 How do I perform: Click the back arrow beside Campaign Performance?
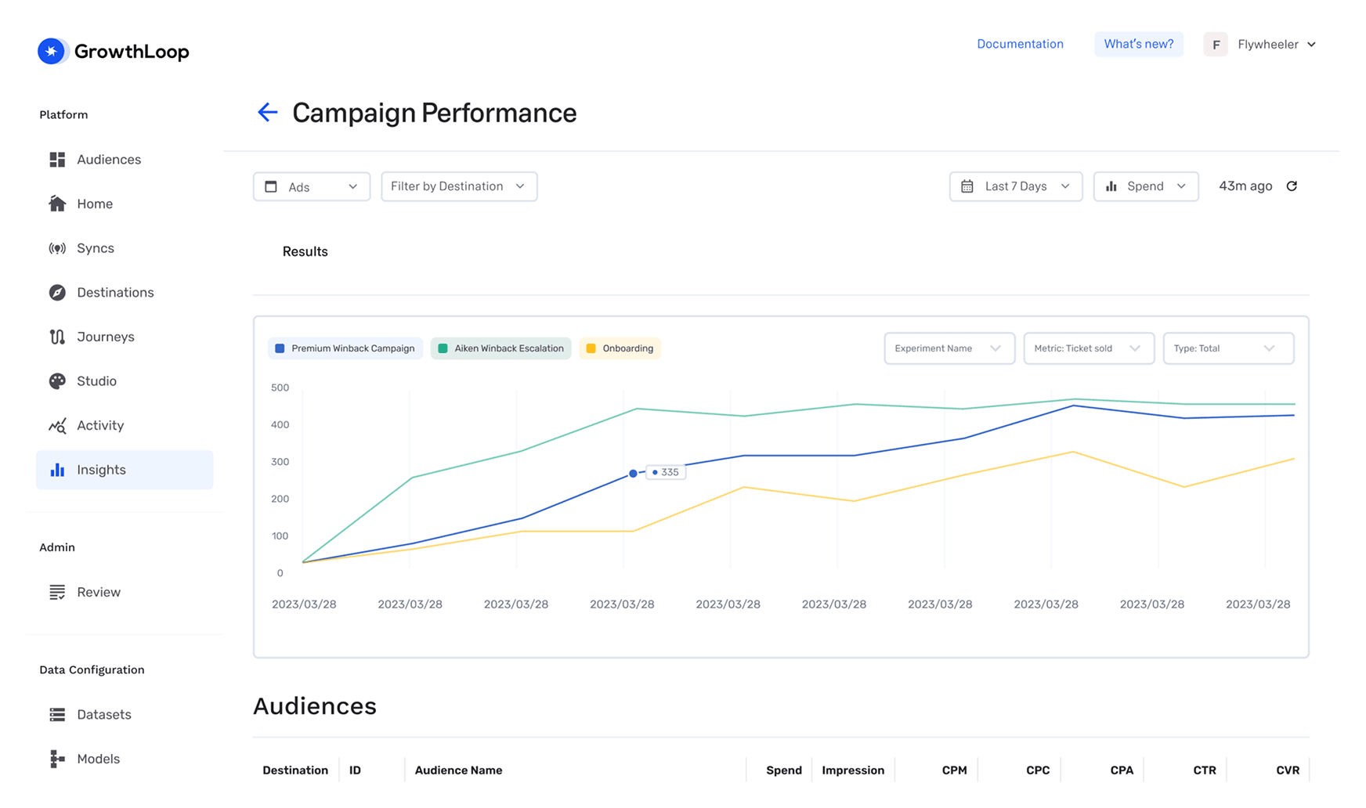point(268,113)
